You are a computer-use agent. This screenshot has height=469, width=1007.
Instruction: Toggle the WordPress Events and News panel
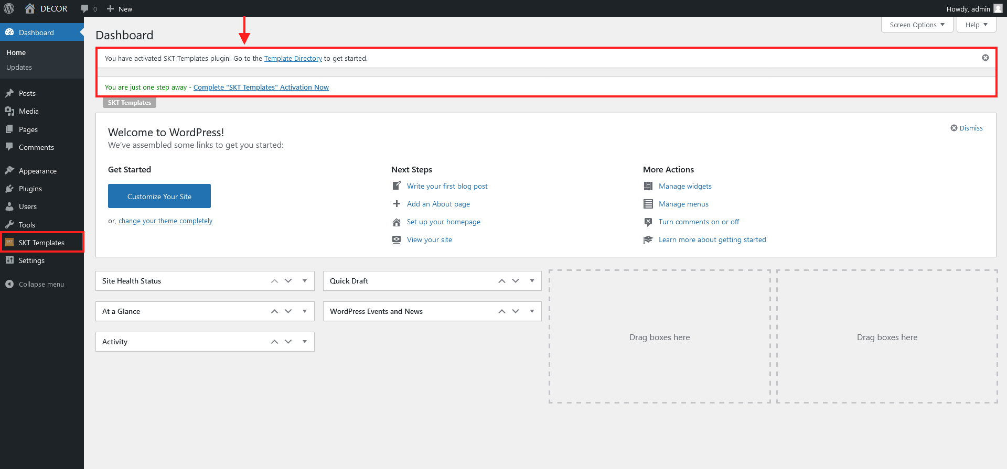click(532, 311)
